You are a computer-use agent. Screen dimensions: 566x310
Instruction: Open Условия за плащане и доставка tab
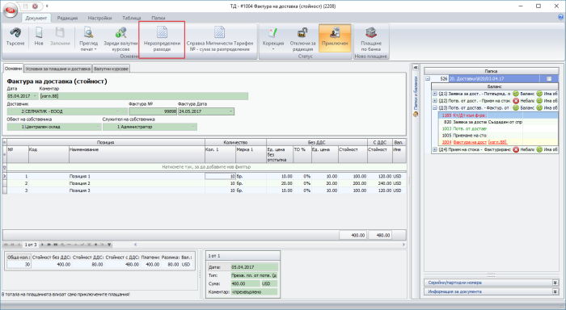tap(57, 69)
